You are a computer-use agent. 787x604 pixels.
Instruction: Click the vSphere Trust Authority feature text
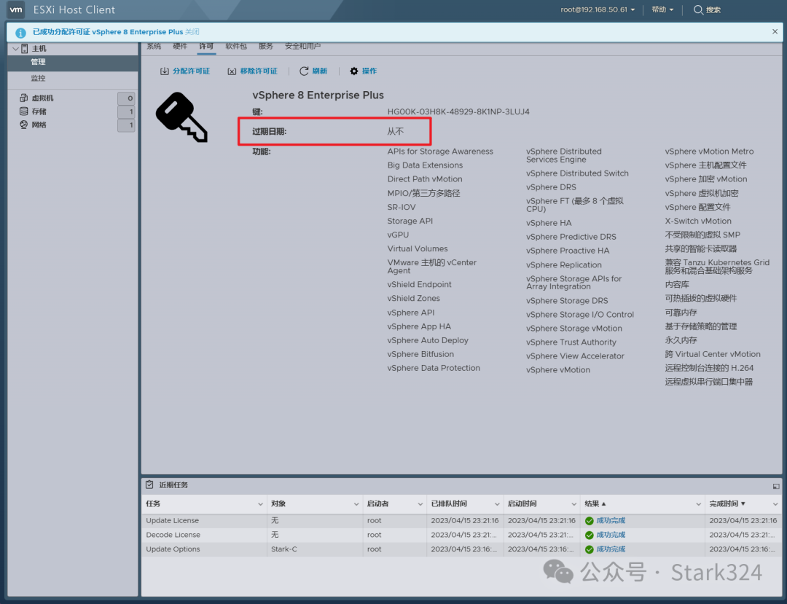[x=571, y=342]
